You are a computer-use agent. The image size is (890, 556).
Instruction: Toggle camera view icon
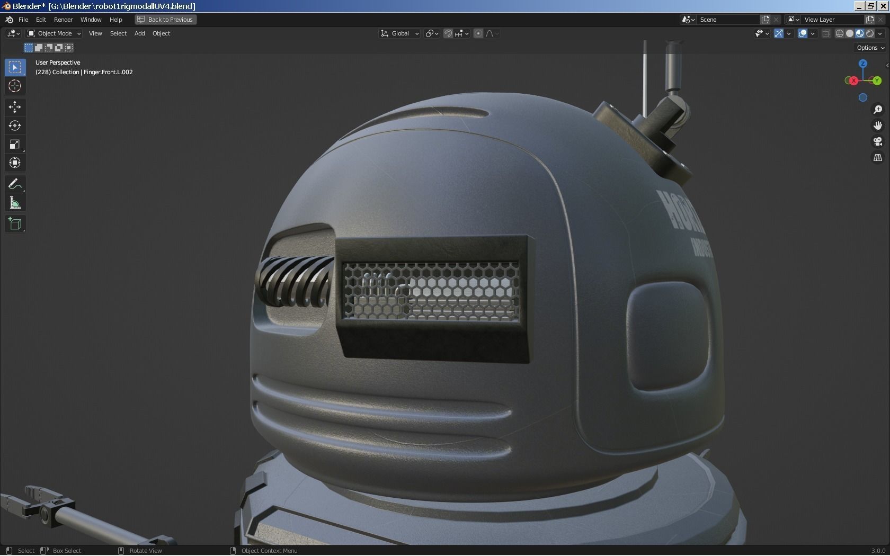[878, 141]
